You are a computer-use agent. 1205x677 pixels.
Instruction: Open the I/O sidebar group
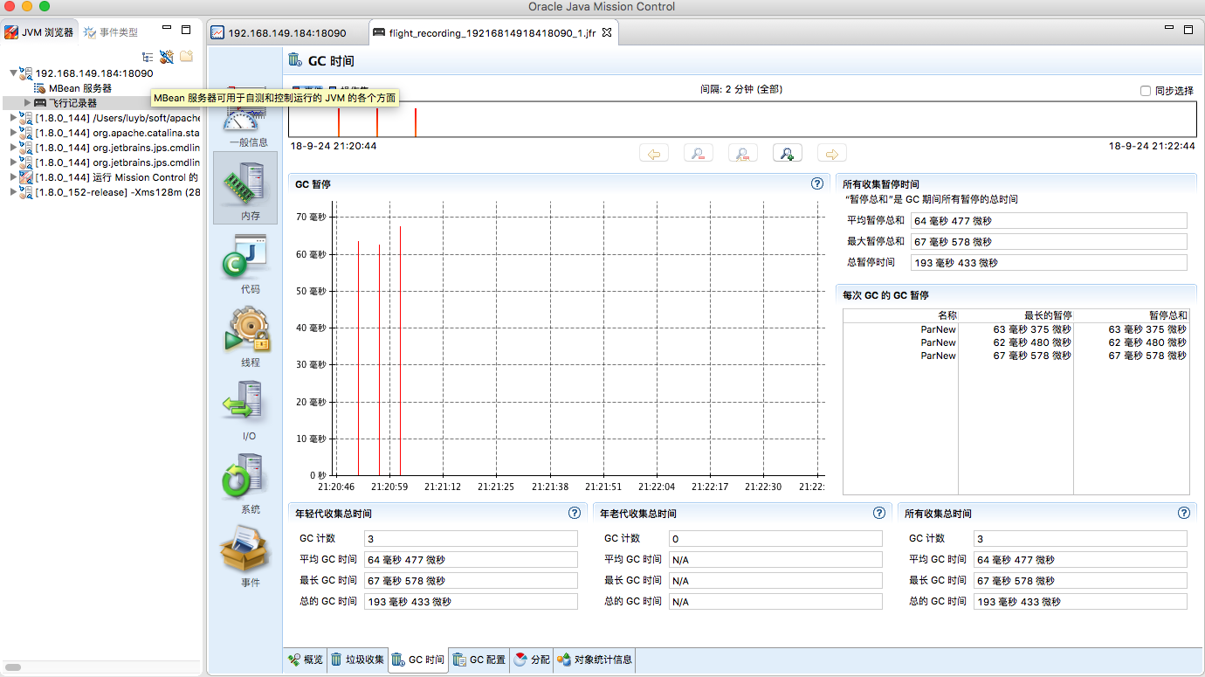(x=245, y=409)
